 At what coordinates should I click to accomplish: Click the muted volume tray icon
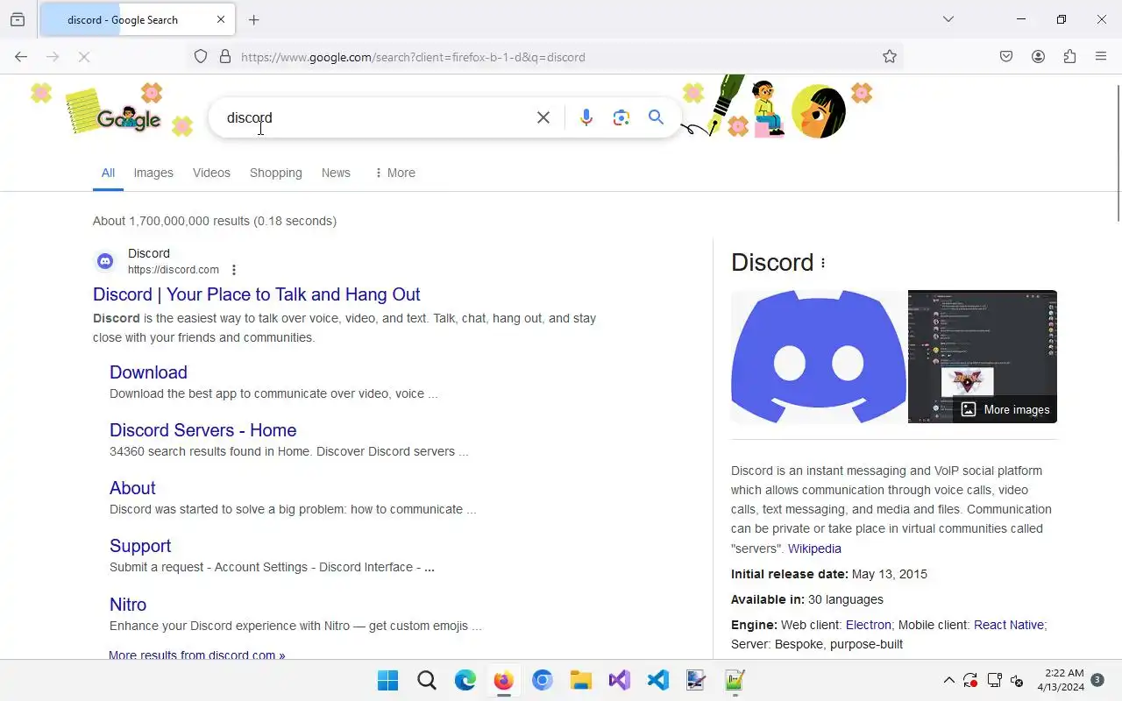(x=1017, y=680)
